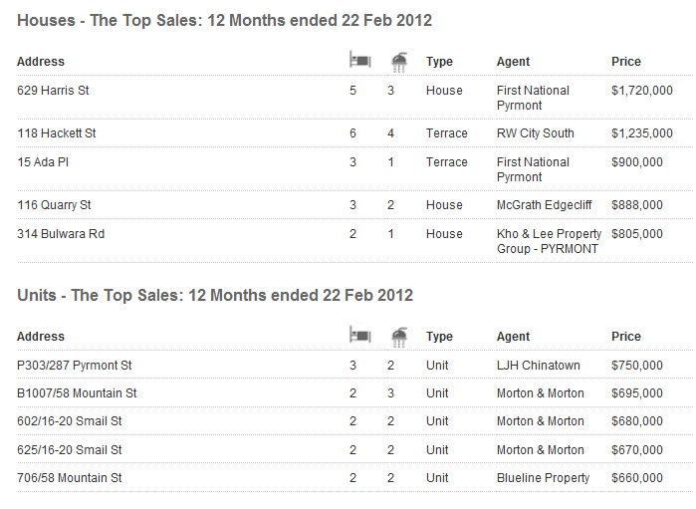Open the 706/58 Mountain St unit
696x509 pixels.
70,478
